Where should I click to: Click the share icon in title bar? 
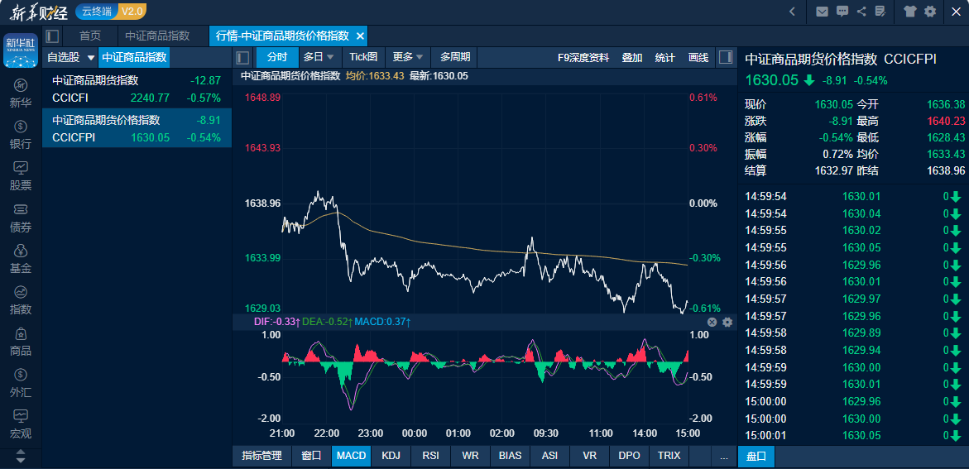click(861, 11)
